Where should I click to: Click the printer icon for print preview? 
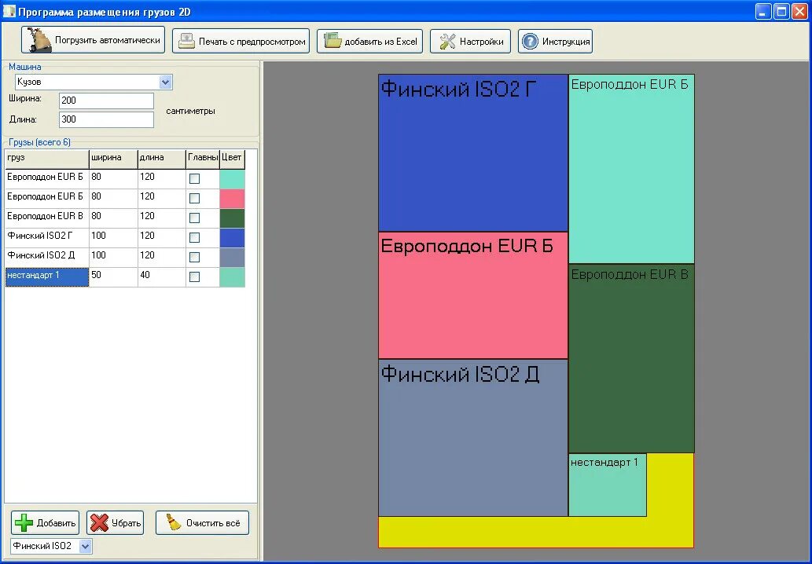pyautogui.click(x=186, y=42)
